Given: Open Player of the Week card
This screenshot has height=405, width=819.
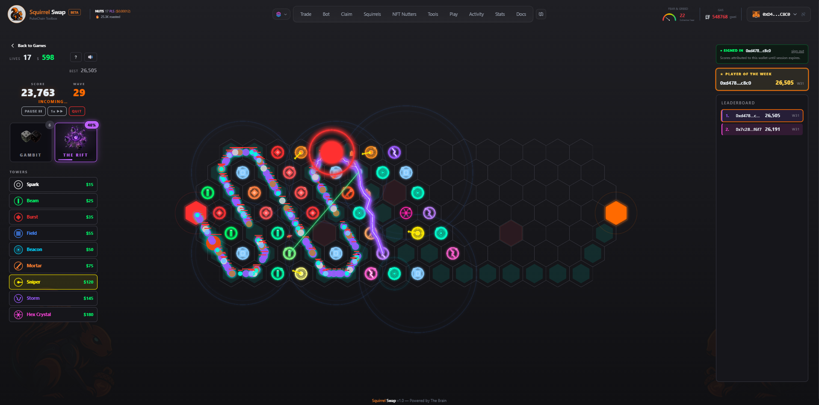Looking at the screenshot, I should [x=762, y=80].
